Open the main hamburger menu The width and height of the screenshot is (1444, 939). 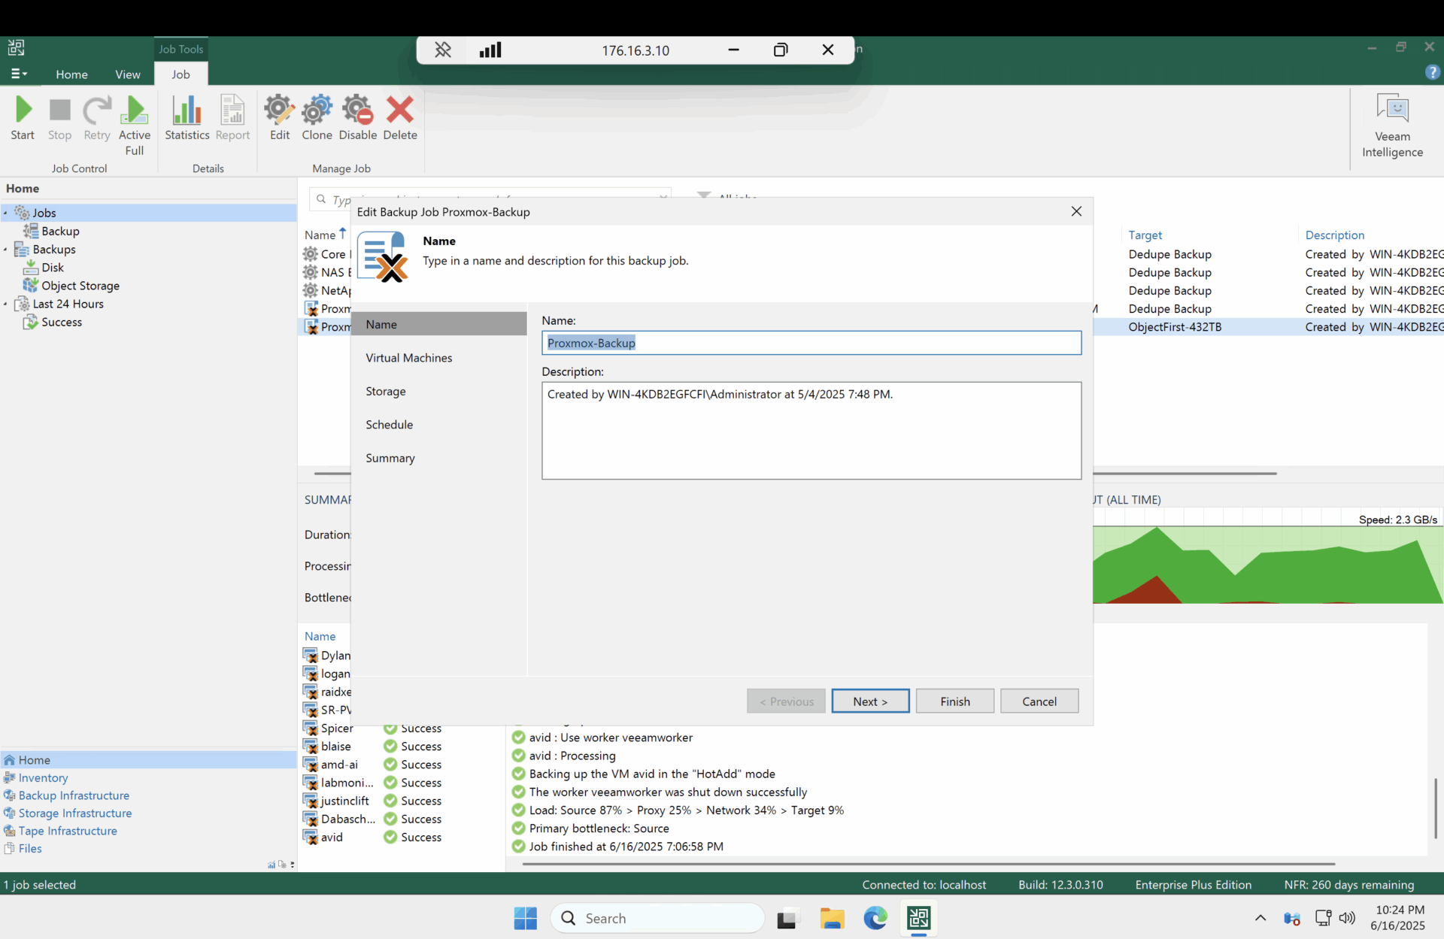point(19,74)
